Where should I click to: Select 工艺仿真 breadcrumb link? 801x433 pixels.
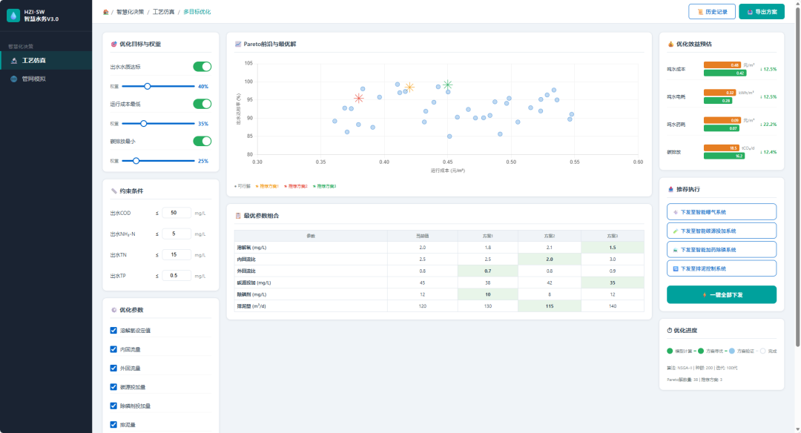coord(163,12)
